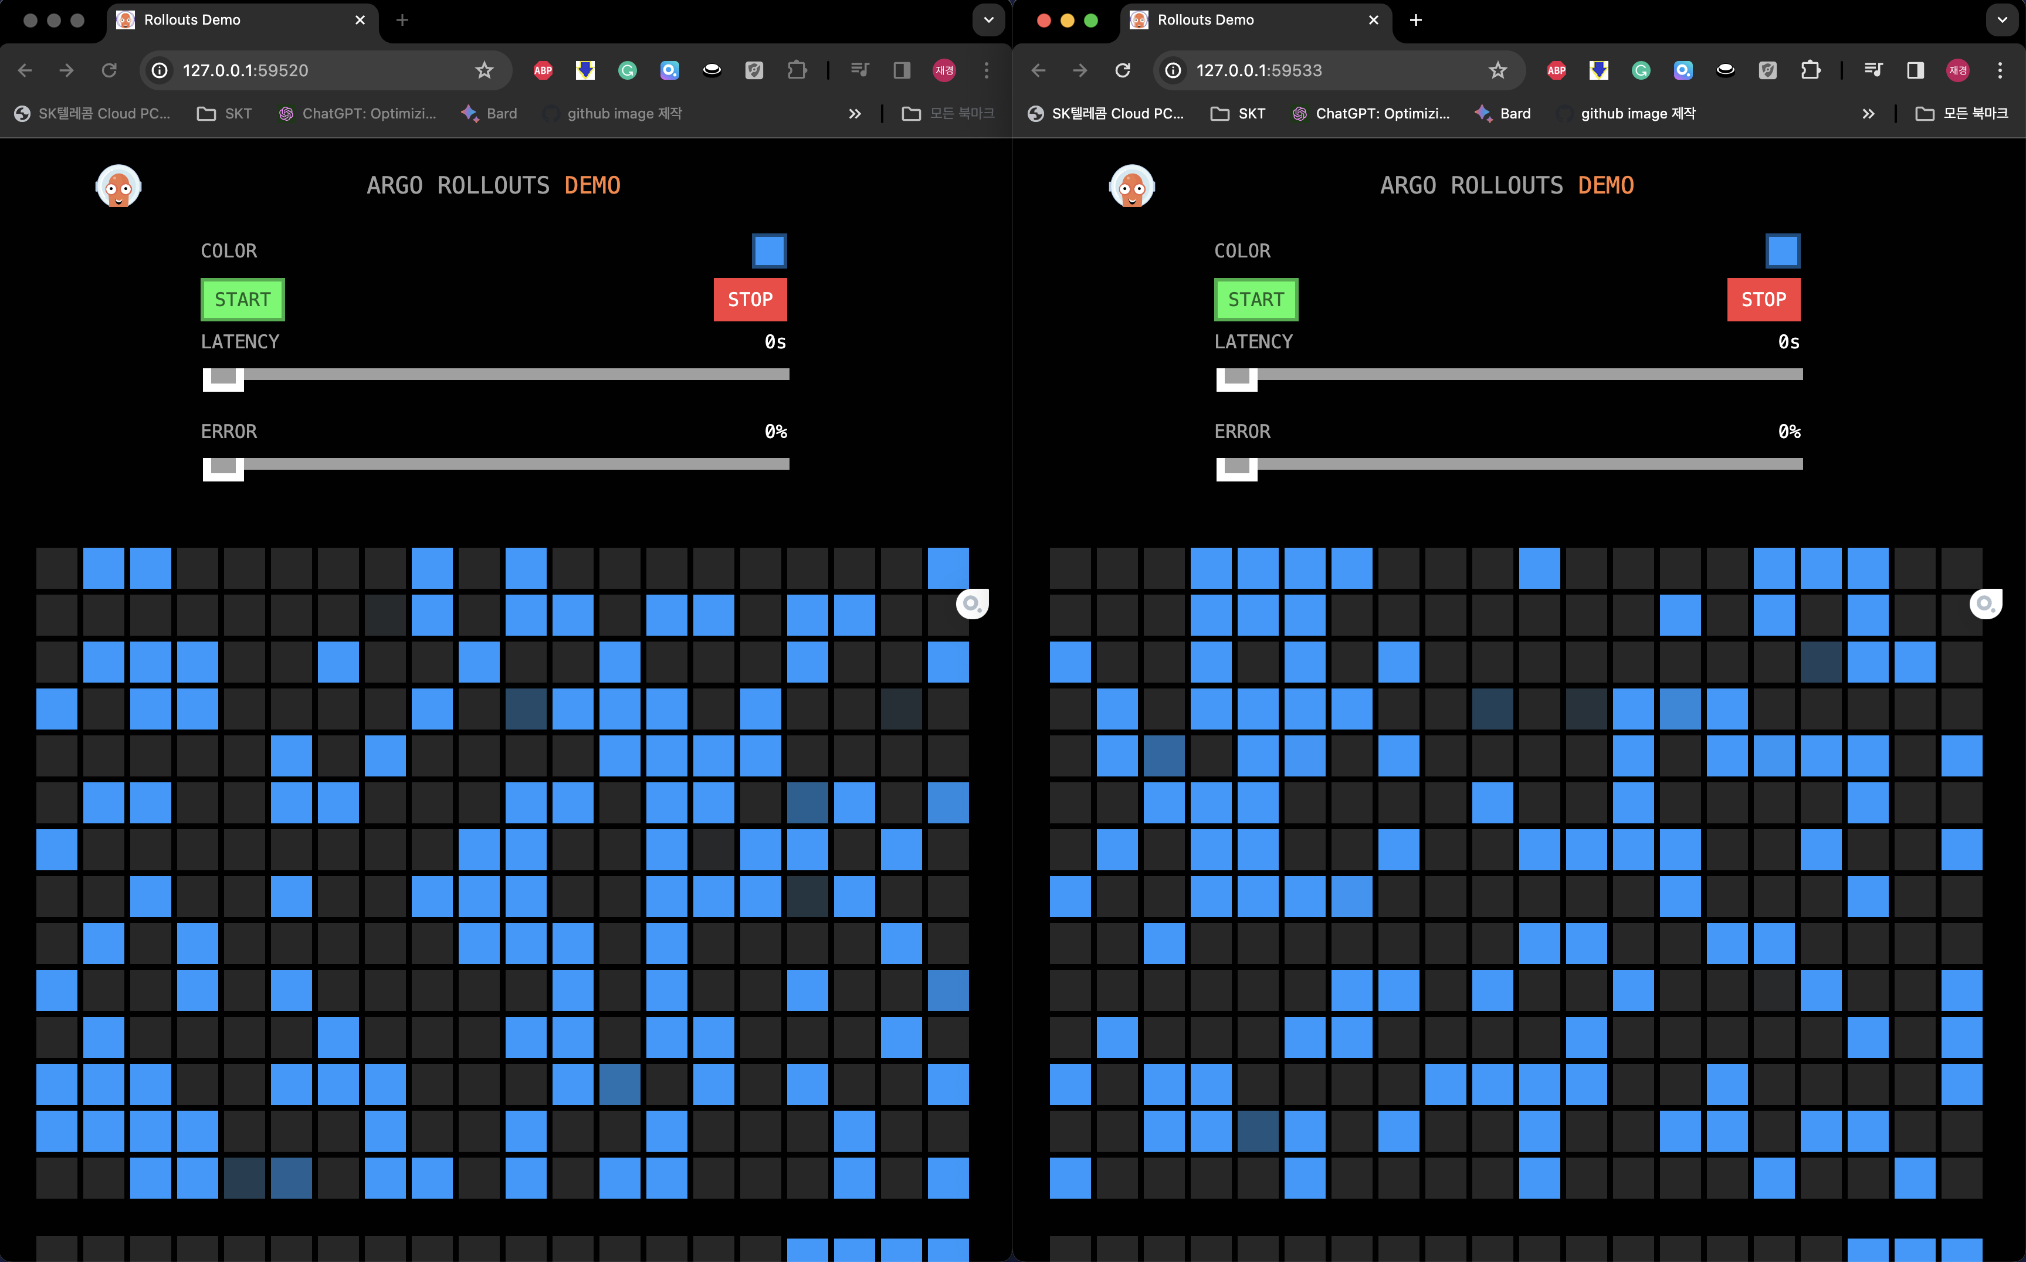Click the AdBlock Plus icon in the 59520 window
This screenshot has height=1262, width=2026.
(x=543, y=70)
